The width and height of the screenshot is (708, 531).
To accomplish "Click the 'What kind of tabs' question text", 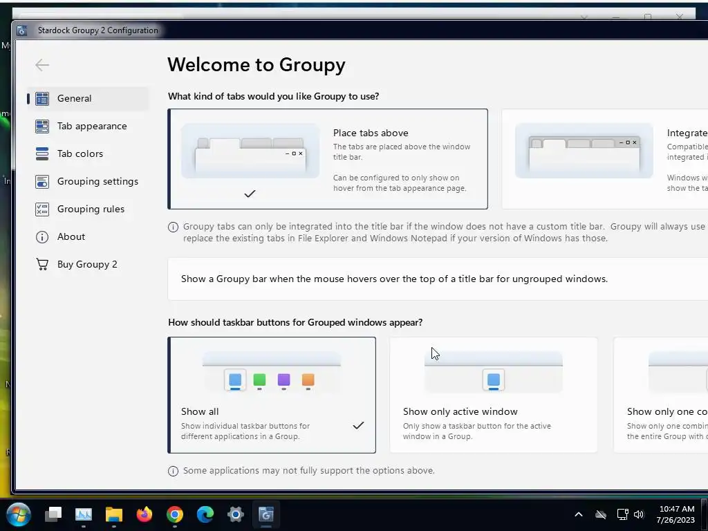I will pos(274,96).
